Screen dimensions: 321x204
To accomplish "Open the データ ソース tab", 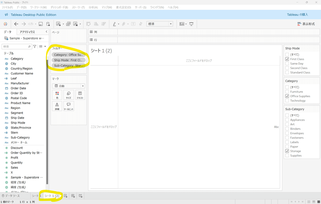I will tap(11, 196).
